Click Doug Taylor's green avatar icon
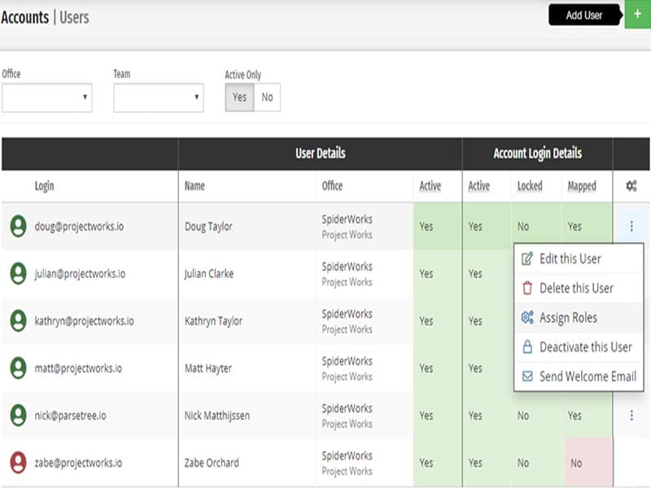Image resolution: width=651 pixels, height=488 pixels. pos(18,226)
